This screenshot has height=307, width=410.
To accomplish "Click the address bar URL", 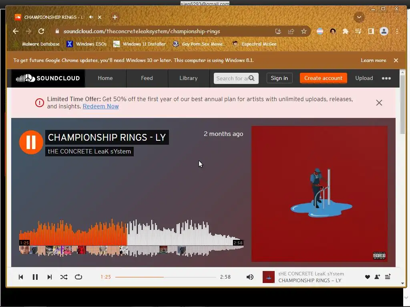I will point(141,31).
